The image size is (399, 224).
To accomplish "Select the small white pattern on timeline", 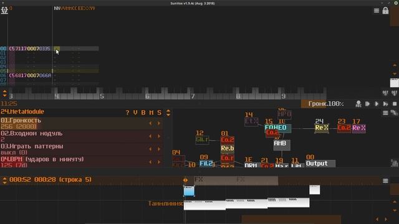I will 314,190.
